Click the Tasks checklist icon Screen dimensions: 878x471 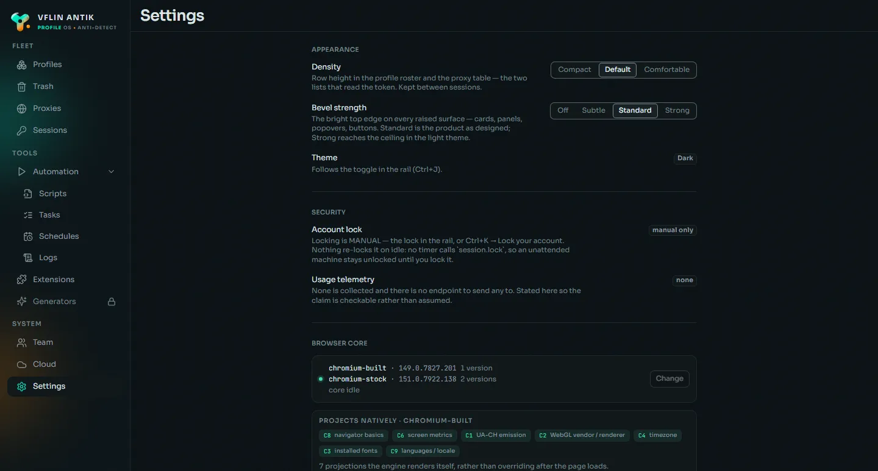point(28,215)
